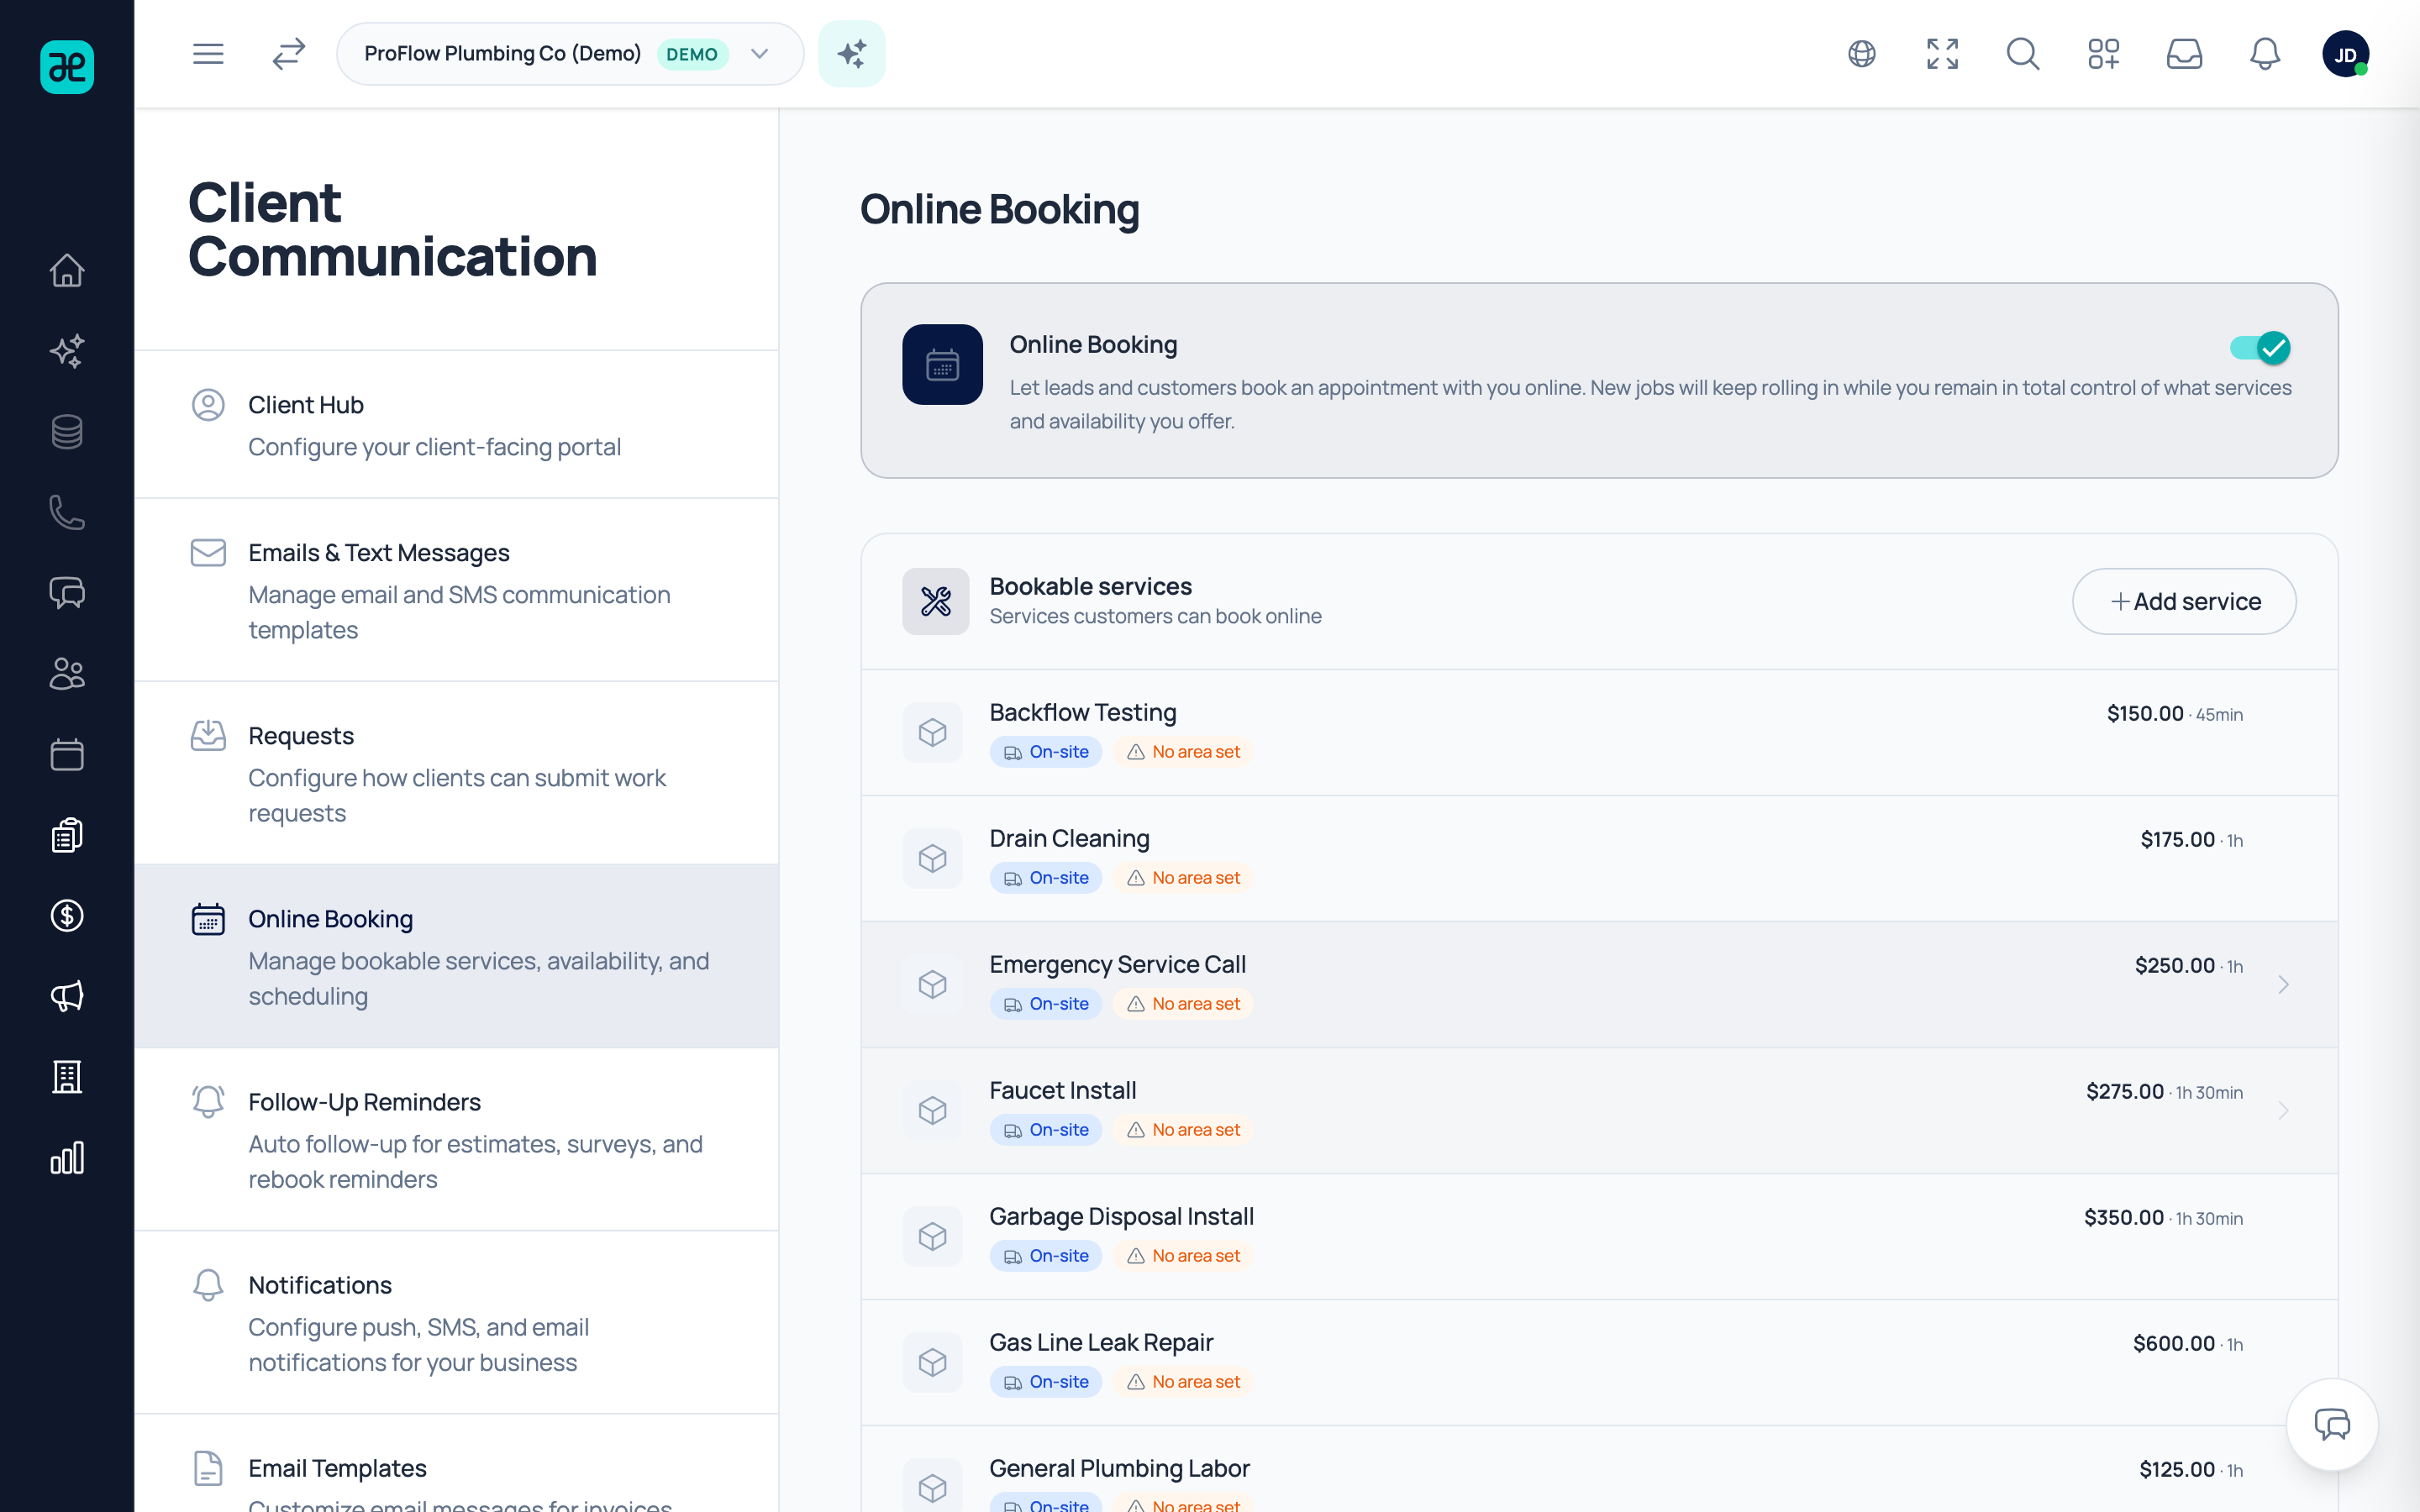The width and height of the screenshot is (2420, 1512).
Task: Open the inbox tray icon
Action: 2184,54
